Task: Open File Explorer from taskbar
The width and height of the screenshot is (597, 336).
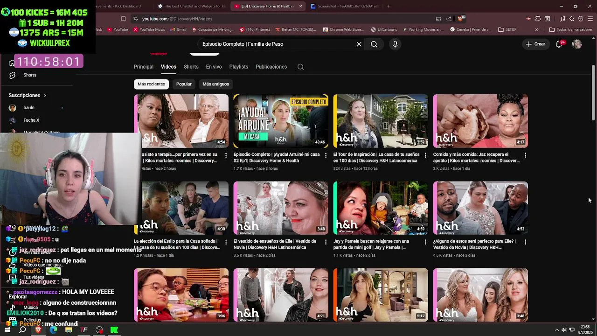Action: click(x=69, y=330)
